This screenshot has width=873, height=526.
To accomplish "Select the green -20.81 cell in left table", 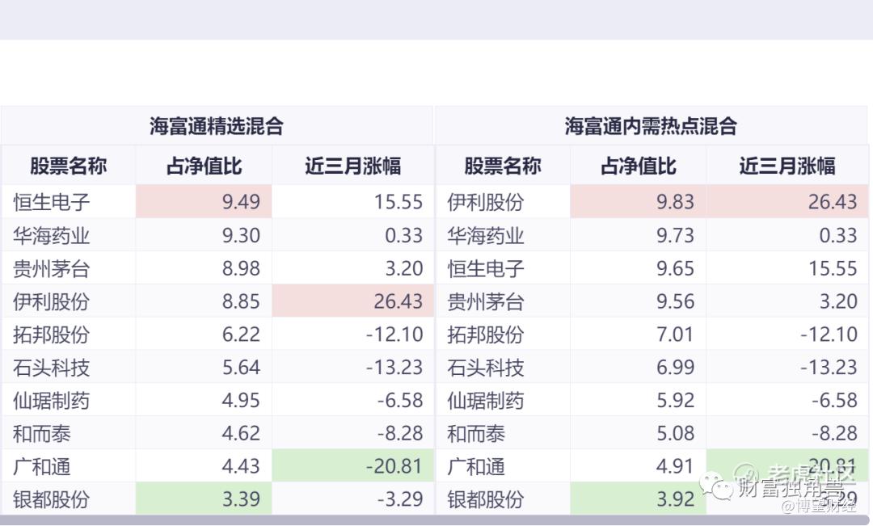I will pyautogui.click(x=353, y=466).
